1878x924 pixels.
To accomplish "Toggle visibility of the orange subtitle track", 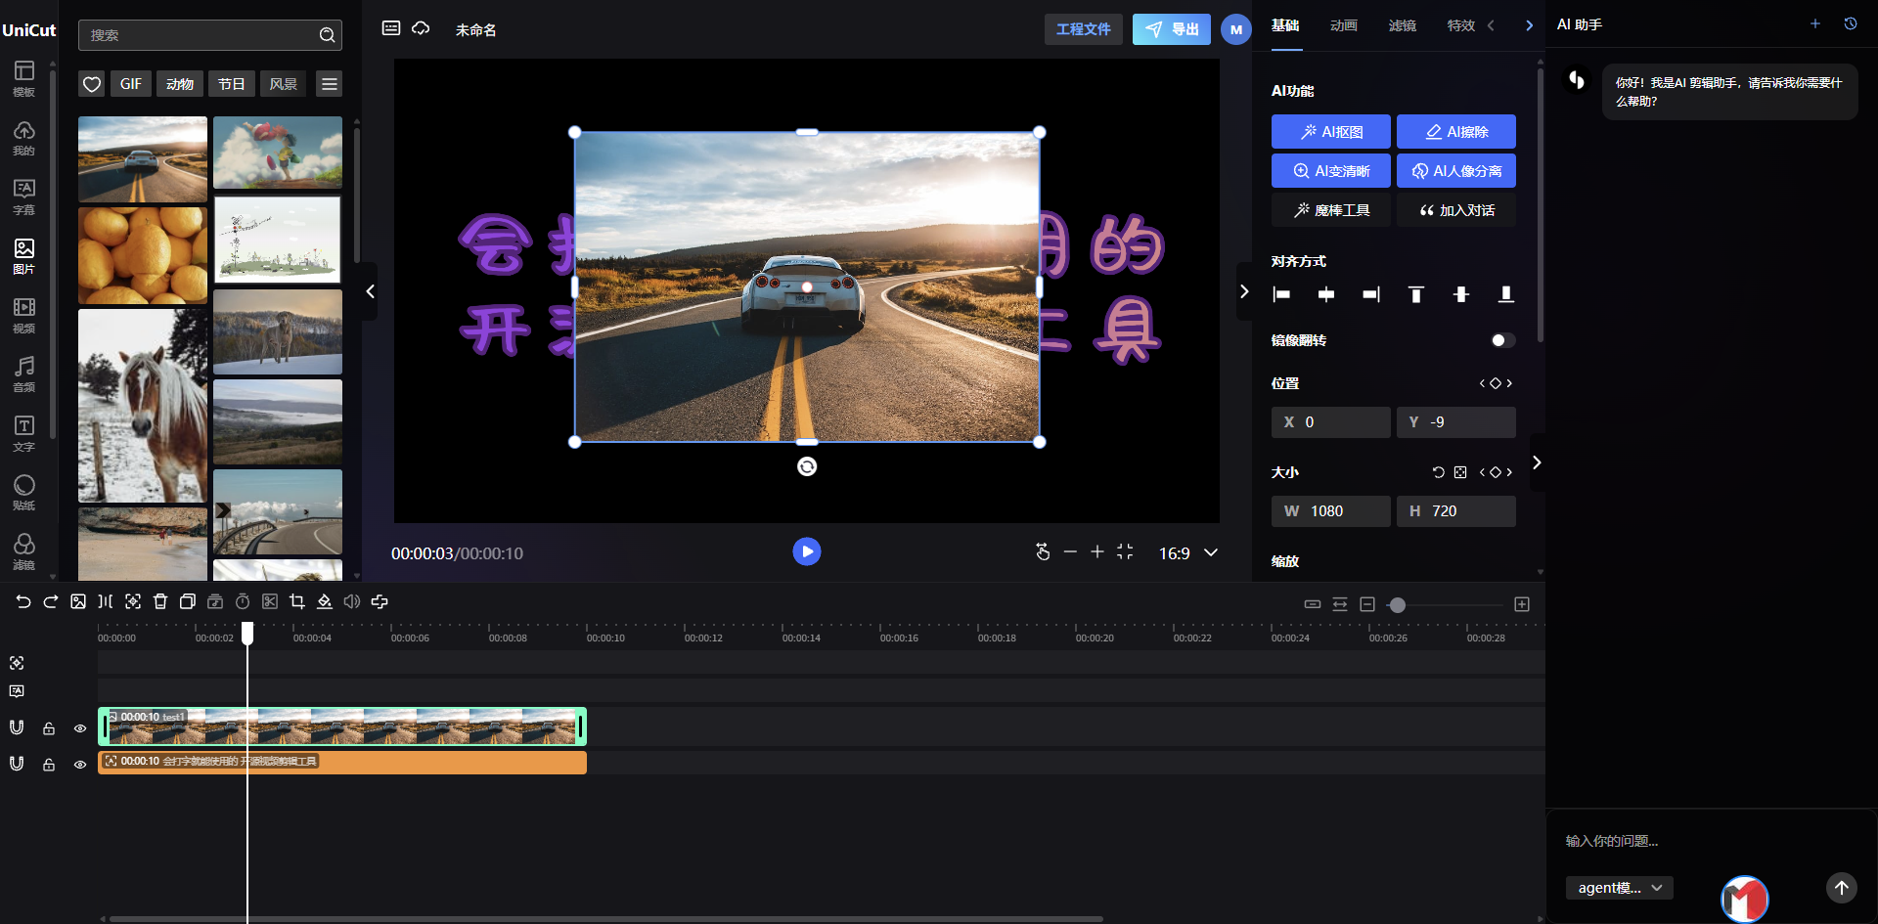I will tap(80, 765).
